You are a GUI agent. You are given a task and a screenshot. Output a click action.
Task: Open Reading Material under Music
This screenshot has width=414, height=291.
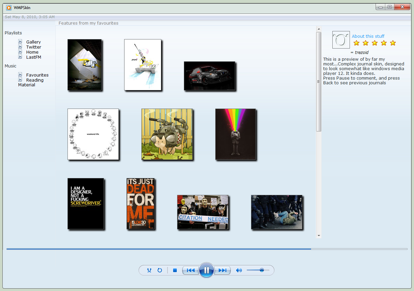(31, 82)
